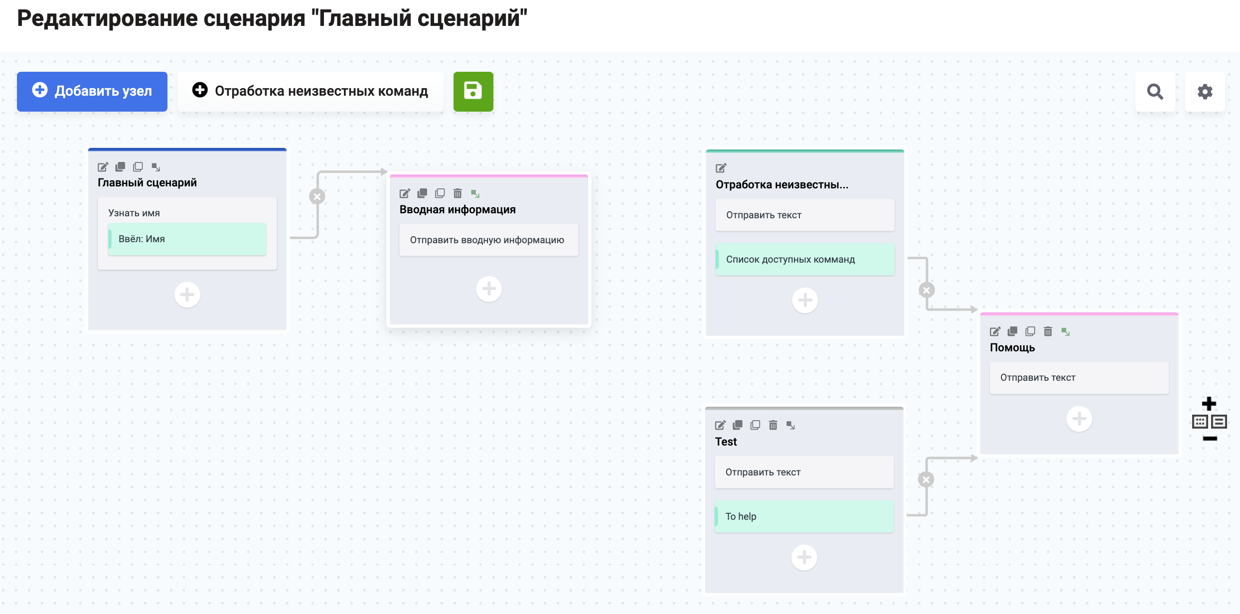
Task: Open the search magnifier tool
Action: (x=1155, y=92)
